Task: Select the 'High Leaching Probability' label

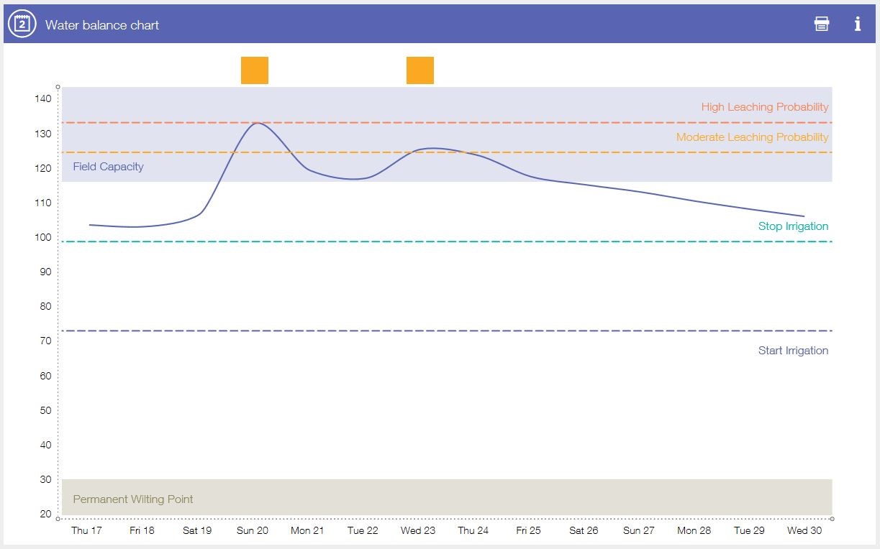Action: pyautogui.click(x=764, y=107)
